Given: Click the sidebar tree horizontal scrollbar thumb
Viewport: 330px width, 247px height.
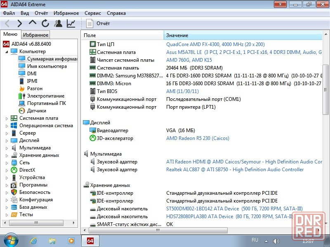Looking at the screenshot, I should [36, 223].
